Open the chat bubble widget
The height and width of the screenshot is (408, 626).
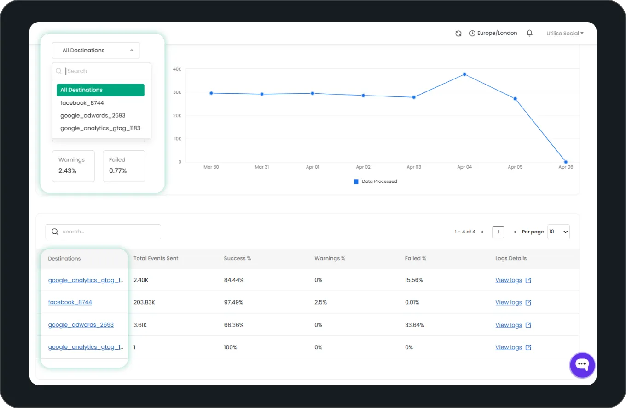[x=582, y=365]
